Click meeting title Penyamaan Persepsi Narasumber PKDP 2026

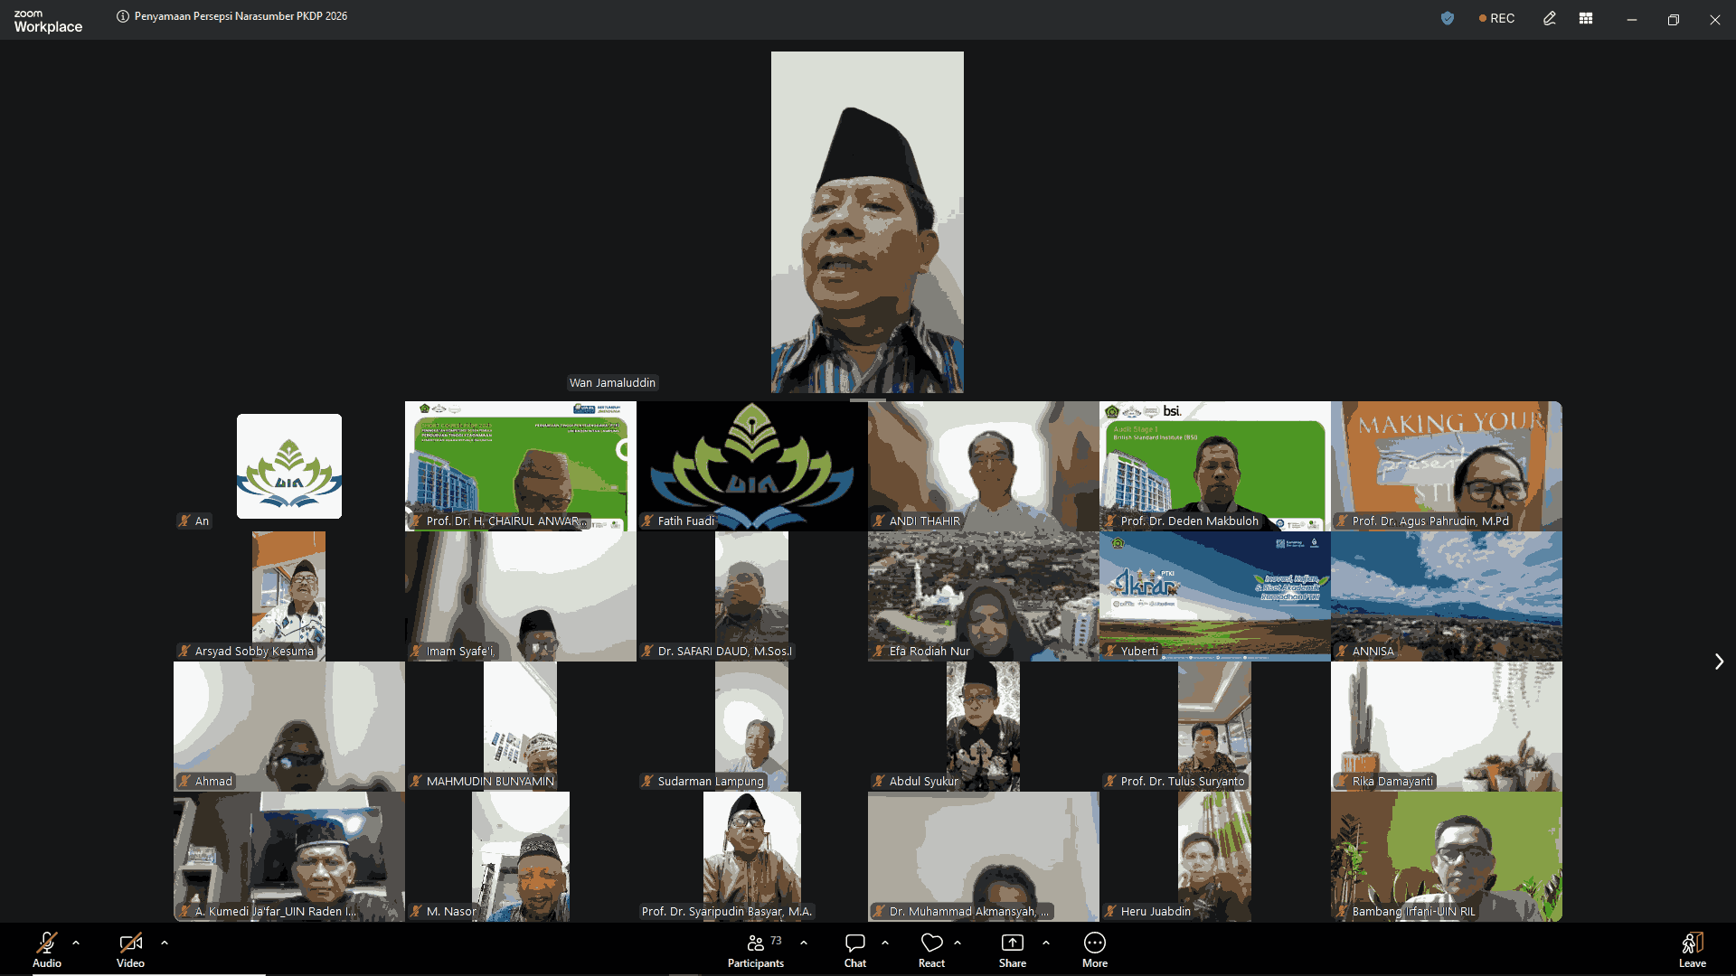pos(241,16)
